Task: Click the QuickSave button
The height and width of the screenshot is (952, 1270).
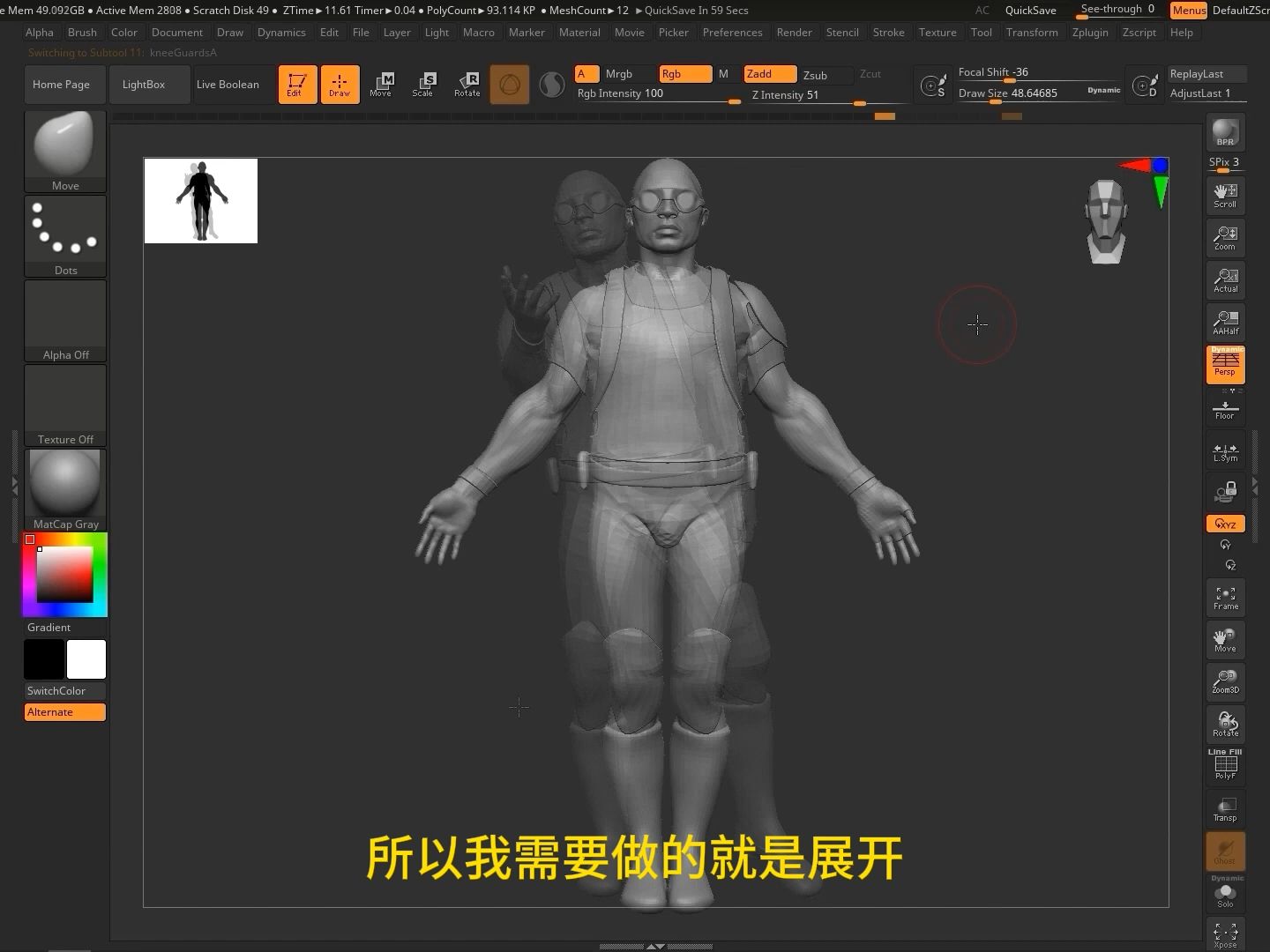Action: tap(1030, 11)
